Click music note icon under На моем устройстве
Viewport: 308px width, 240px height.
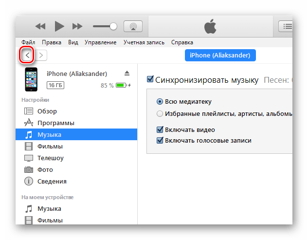[x=29, y=209]
